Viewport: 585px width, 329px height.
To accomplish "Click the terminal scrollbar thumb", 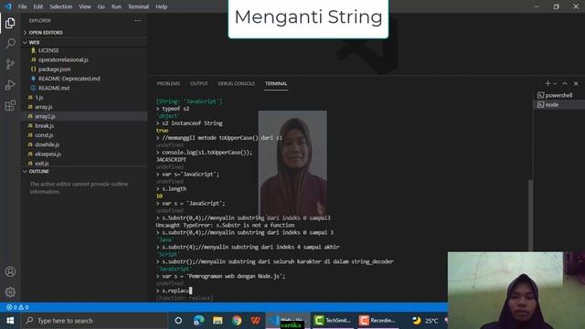I will 530,215.
